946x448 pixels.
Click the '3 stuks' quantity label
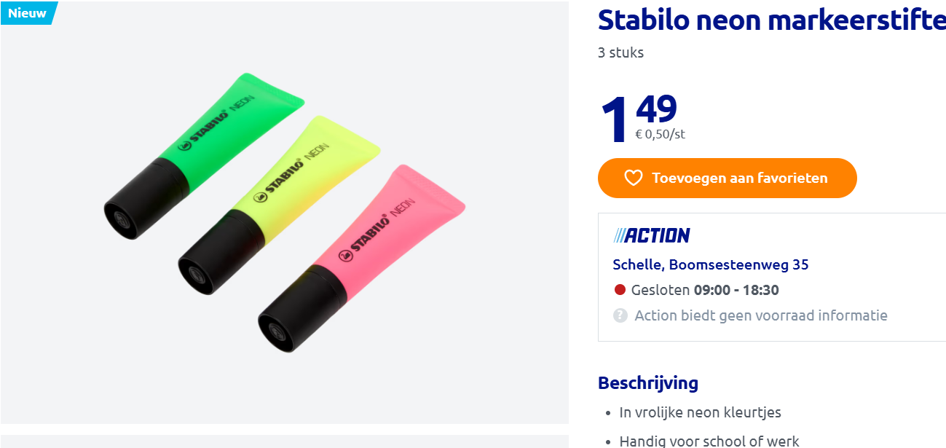pyautogui.click(x=620, y=52)
